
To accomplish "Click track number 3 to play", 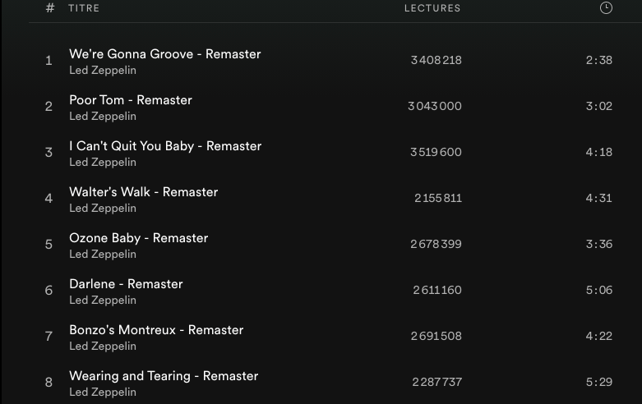I will [48, 153].
